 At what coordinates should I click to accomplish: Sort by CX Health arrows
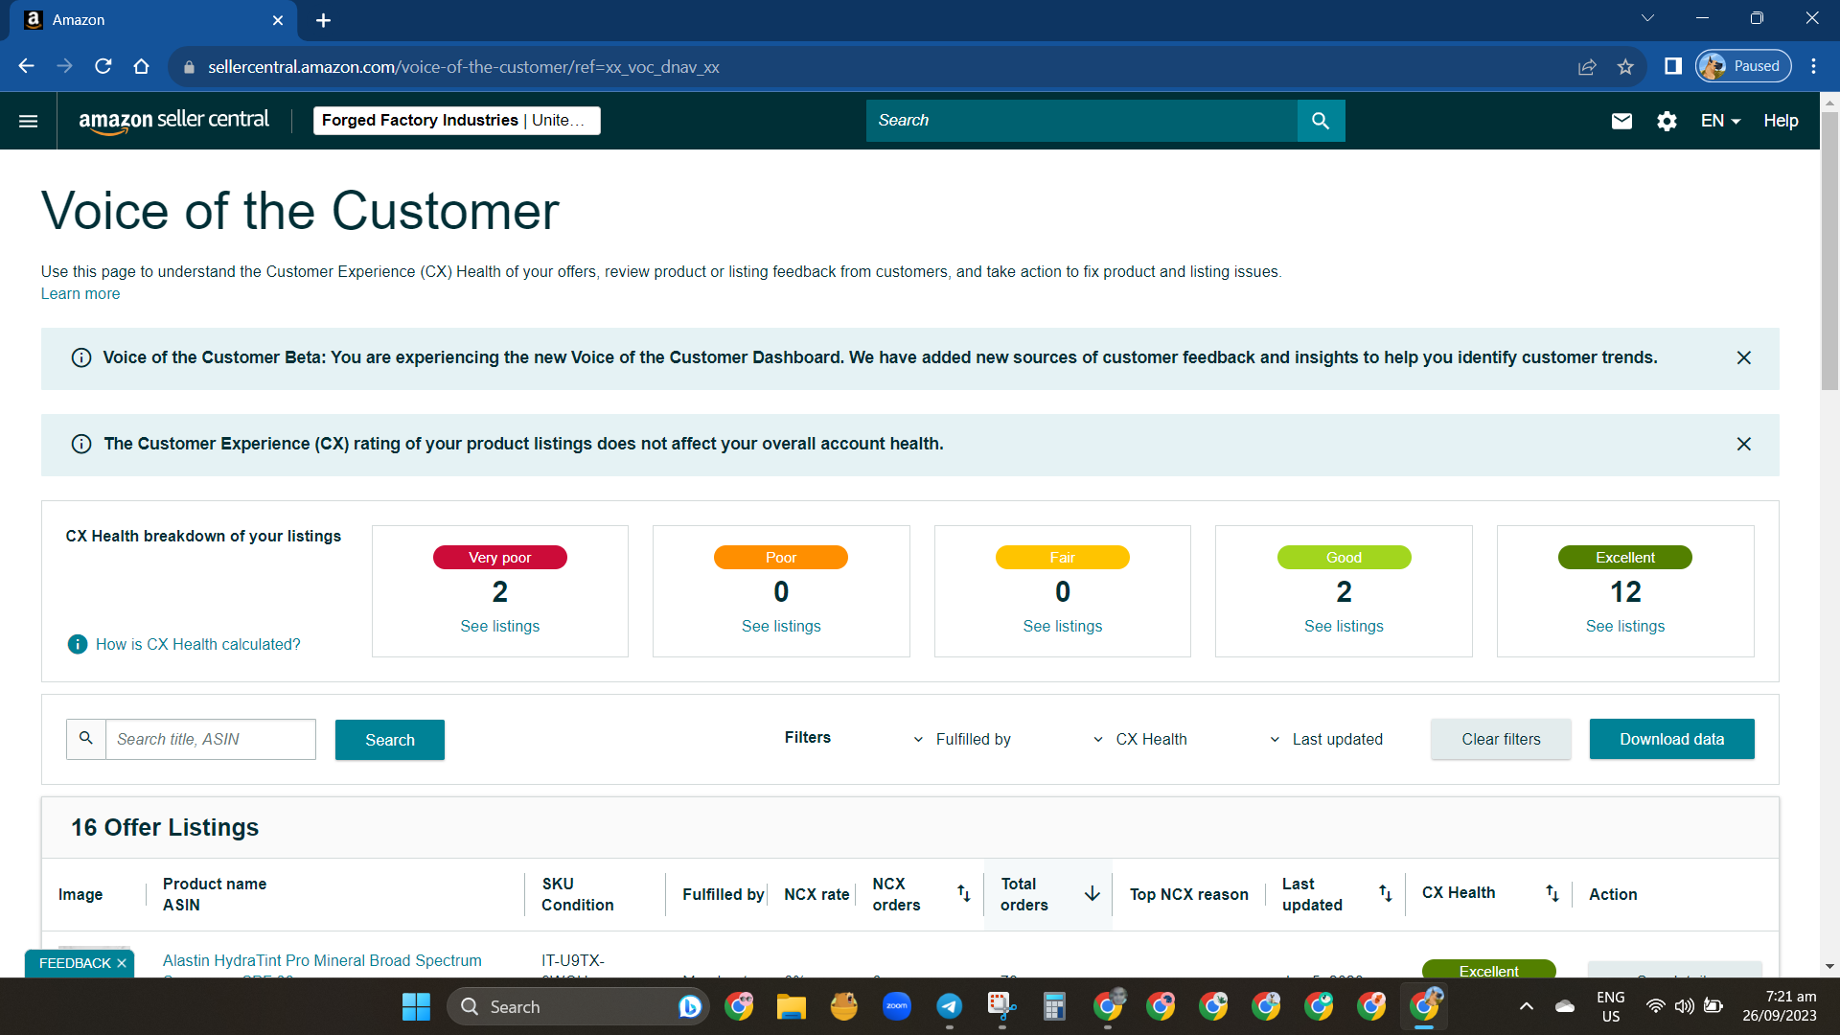pyautogui.click(x=1552, y=893)
